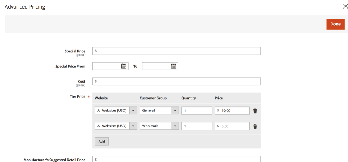
Task: Click the Website column header
Action: coord(101,98)
